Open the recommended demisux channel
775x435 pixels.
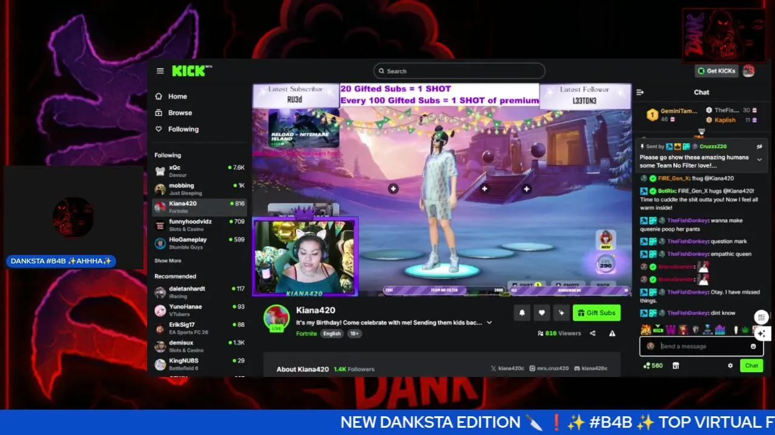pos(199,347)
